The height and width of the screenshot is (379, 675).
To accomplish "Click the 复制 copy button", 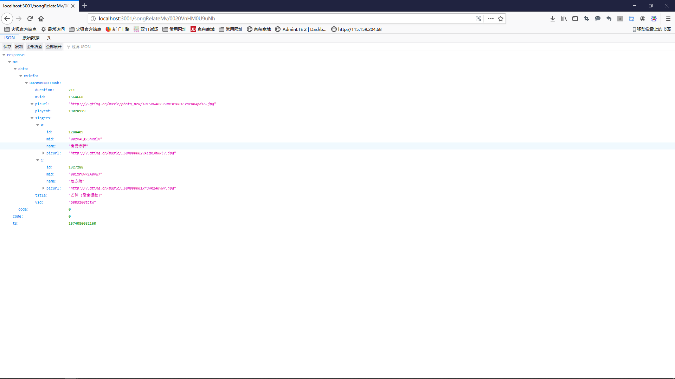I will (19, 47).
